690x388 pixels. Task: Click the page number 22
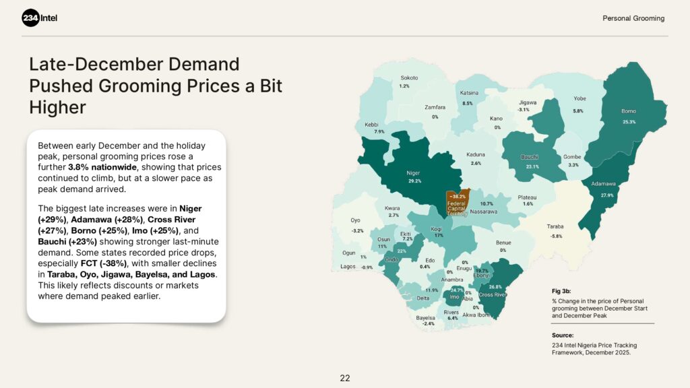(x=345, y=378)
